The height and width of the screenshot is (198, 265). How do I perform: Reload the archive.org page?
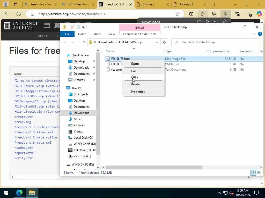19,14
